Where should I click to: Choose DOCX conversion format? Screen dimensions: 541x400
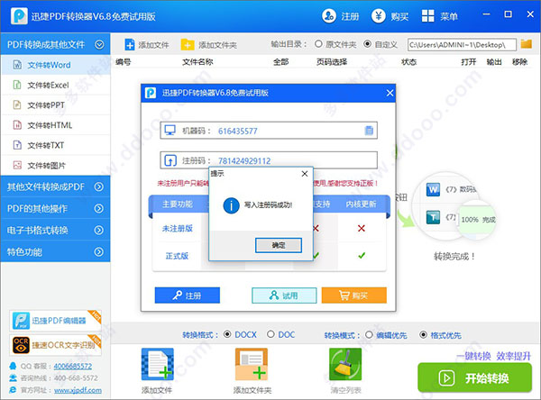pos(227,334)
